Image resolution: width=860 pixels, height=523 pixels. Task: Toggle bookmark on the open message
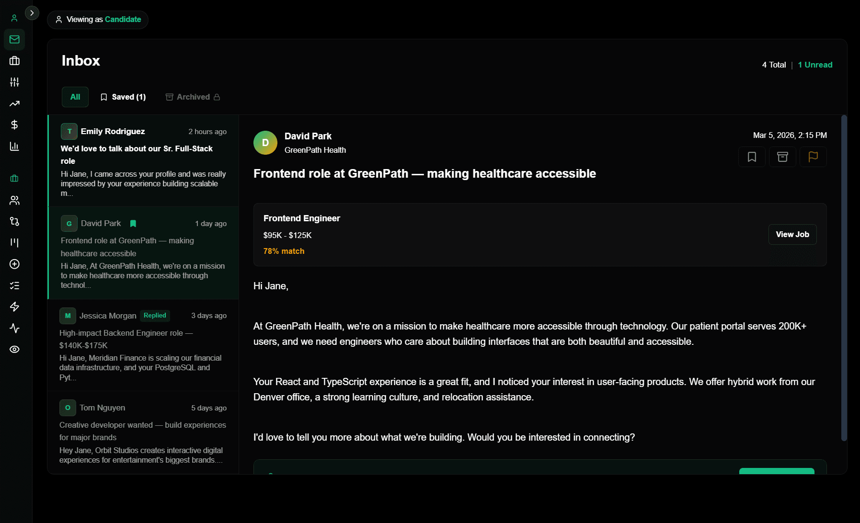click(x=752, y=157)
